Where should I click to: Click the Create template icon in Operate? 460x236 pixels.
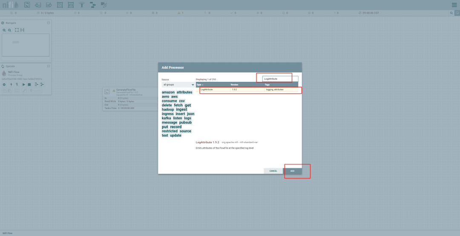pyautogui.click(x=36, y=84)
